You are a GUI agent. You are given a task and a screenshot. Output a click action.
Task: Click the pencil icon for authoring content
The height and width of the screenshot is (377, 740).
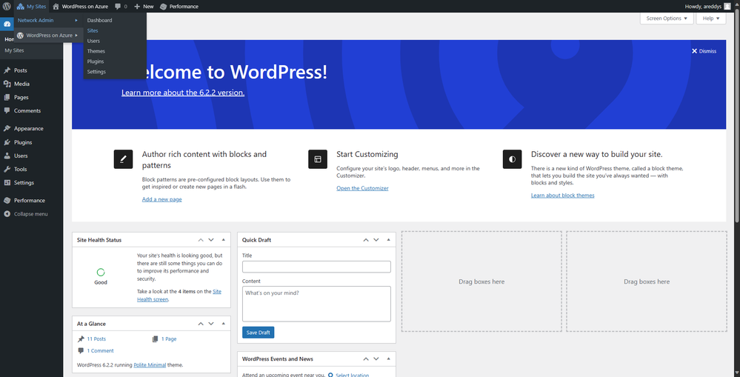123,159
